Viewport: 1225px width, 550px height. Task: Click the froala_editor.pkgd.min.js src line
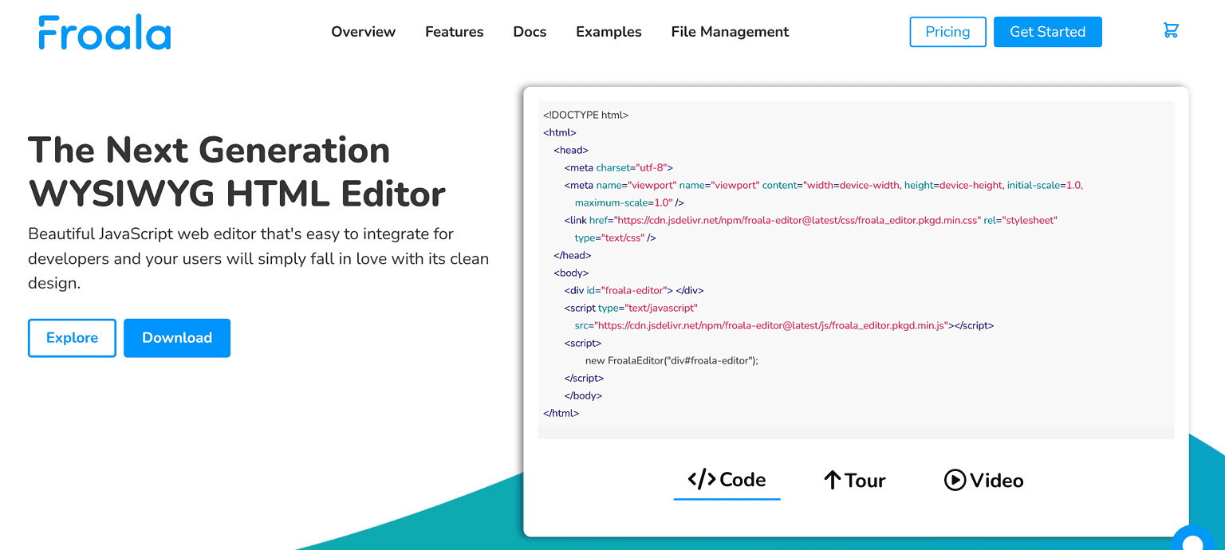tap(784, 325)
